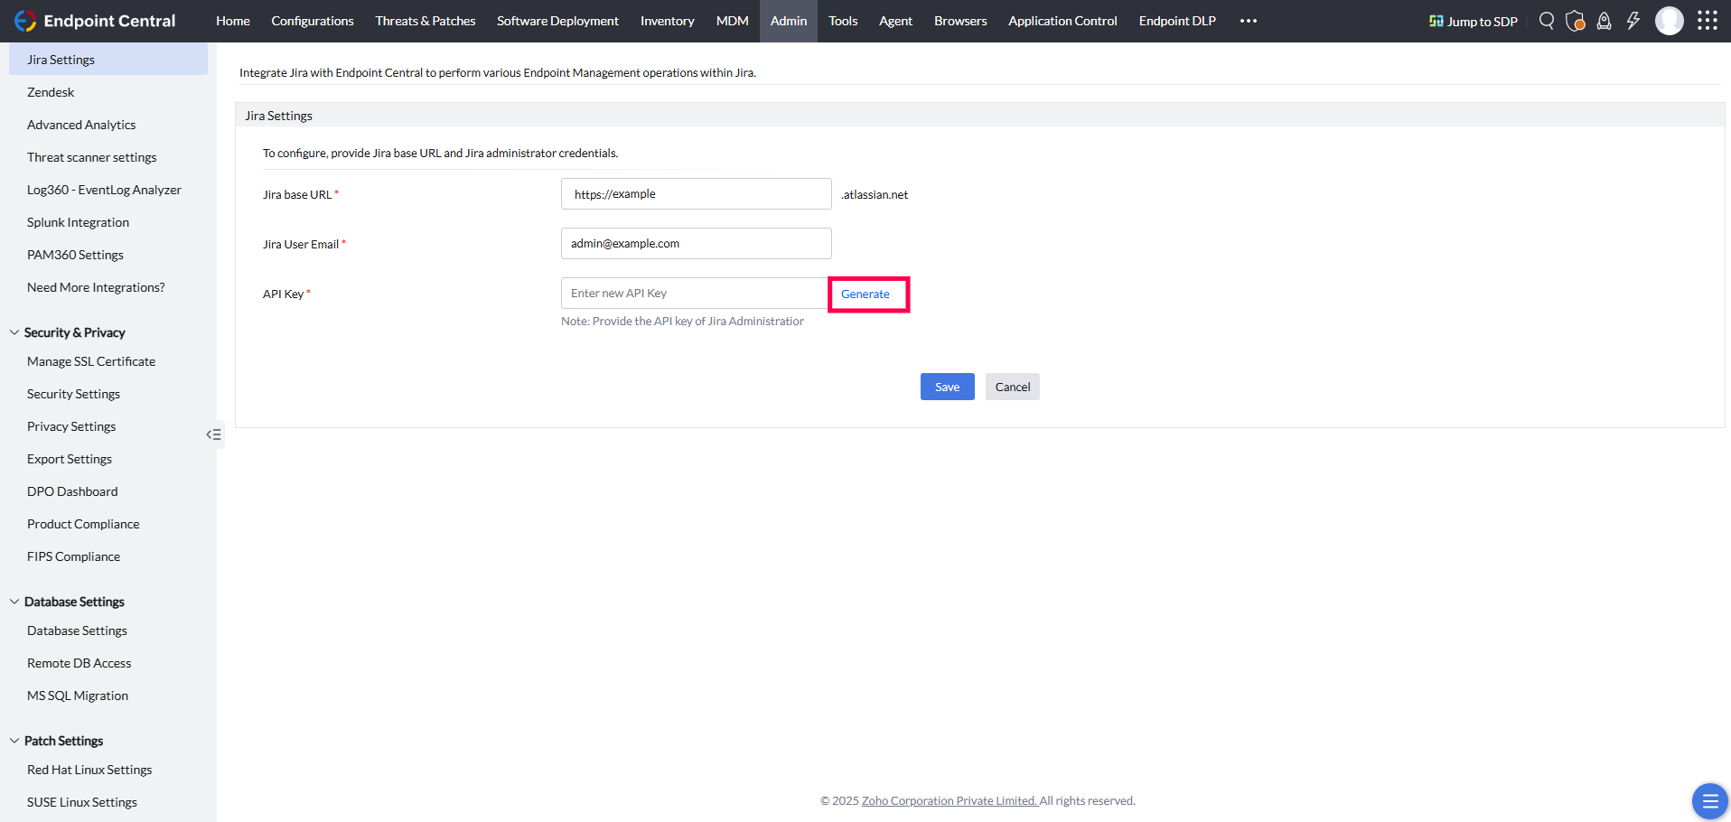Screen dimensions: 1731x822
Task: Select the Admin tab
Action: 789,21
